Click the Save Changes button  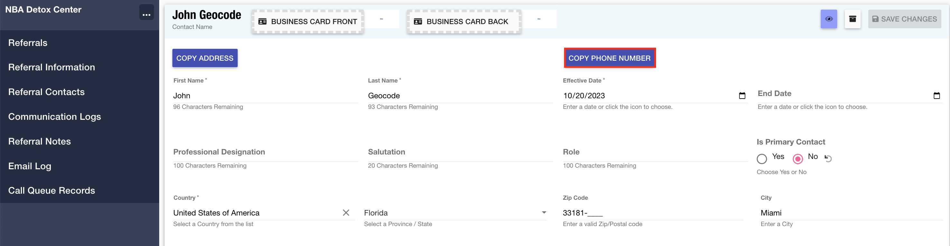tap(904, 19)
